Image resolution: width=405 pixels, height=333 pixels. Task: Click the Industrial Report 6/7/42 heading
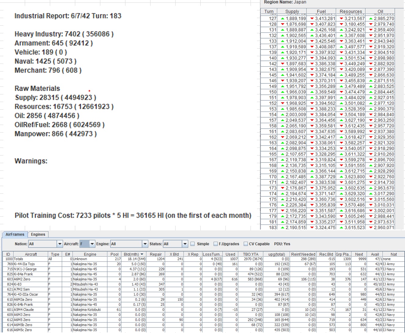pyautogui.click(x=68, y=16)
